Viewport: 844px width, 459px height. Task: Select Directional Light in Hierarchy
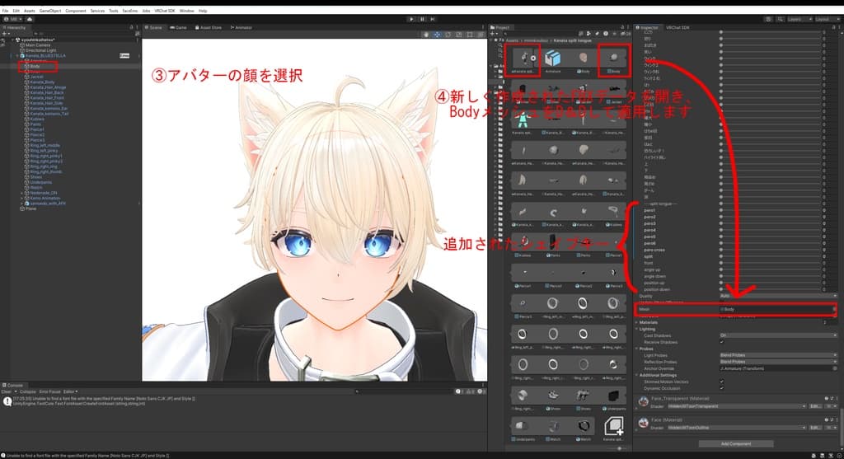pyautogui.click(x=40, y=50)
